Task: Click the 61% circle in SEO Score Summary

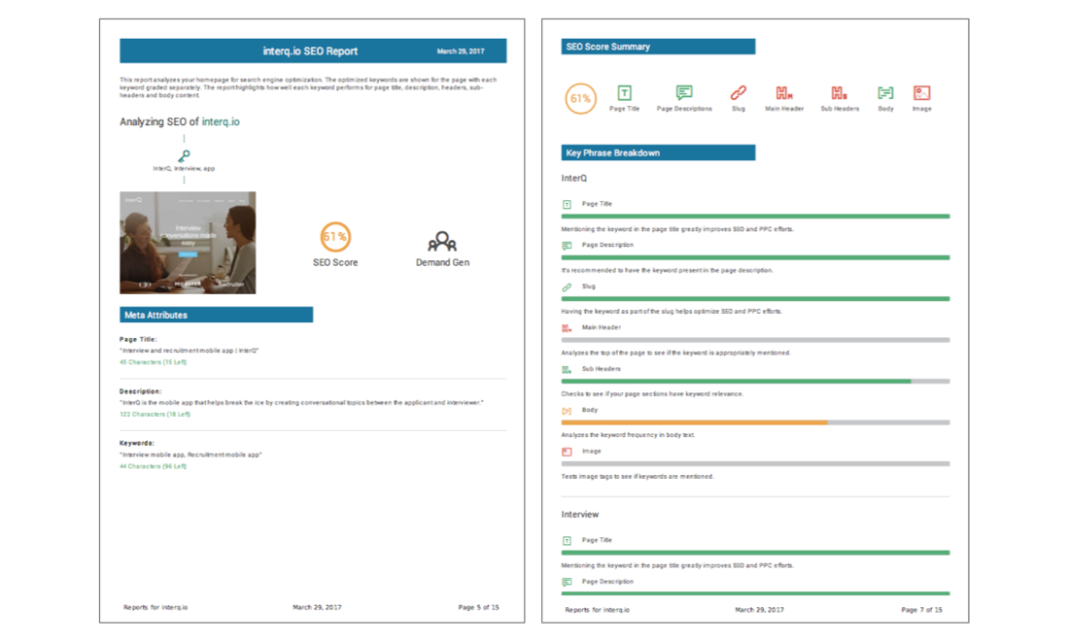Action: coord(580,99)
